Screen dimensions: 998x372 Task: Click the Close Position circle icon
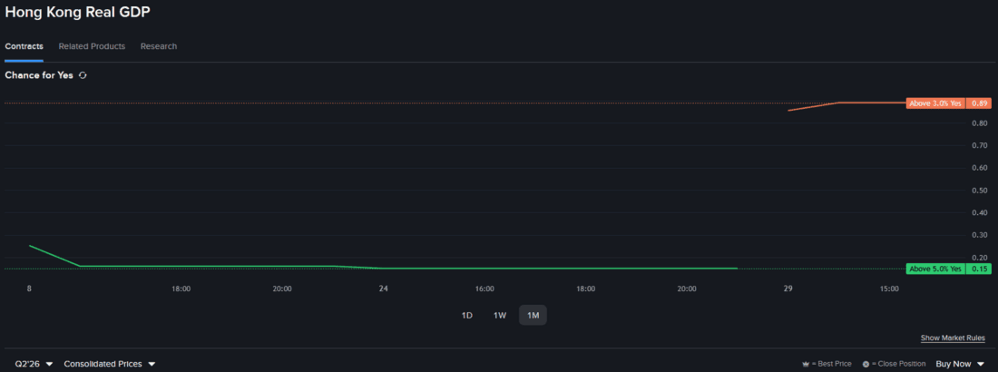pyautogui.click(x=866, y=364)
